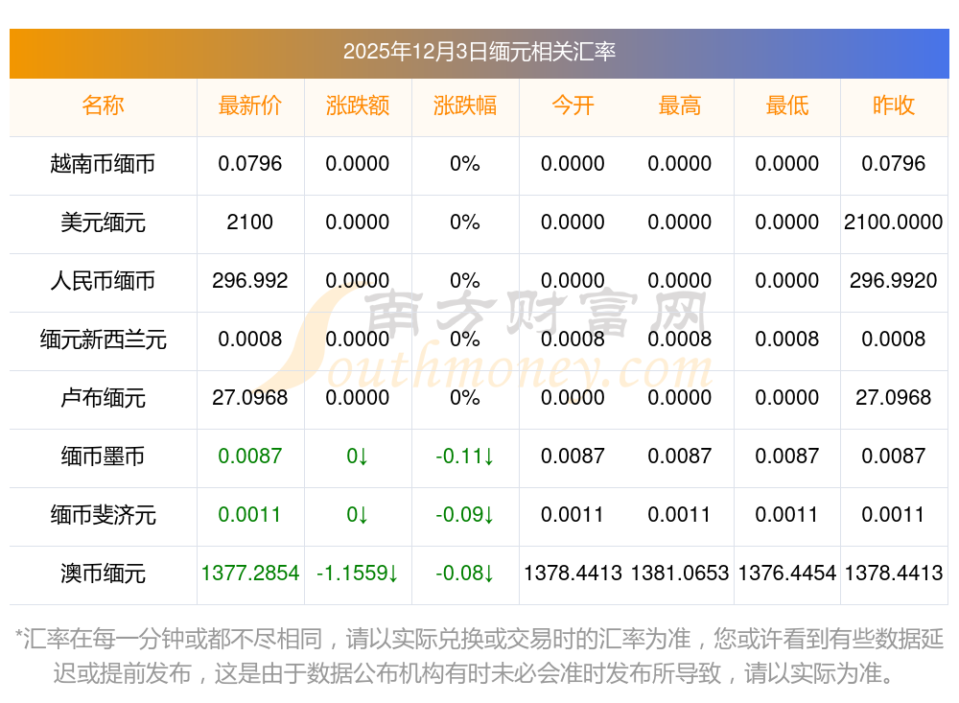Click the green 1377.2854 latest price
Image resolution: width=959 pixels, height=703 pixels.
(x=250, y=574)
